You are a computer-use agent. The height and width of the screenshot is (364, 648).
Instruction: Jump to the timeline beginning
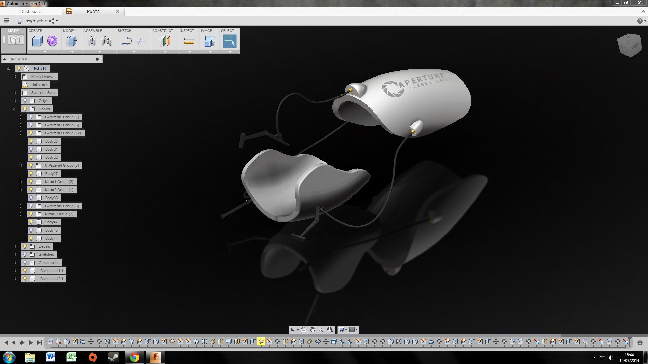pos(6,343)
